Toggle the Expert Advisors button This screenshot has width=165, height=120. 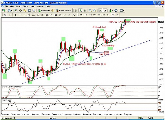(x=64, y=10)
